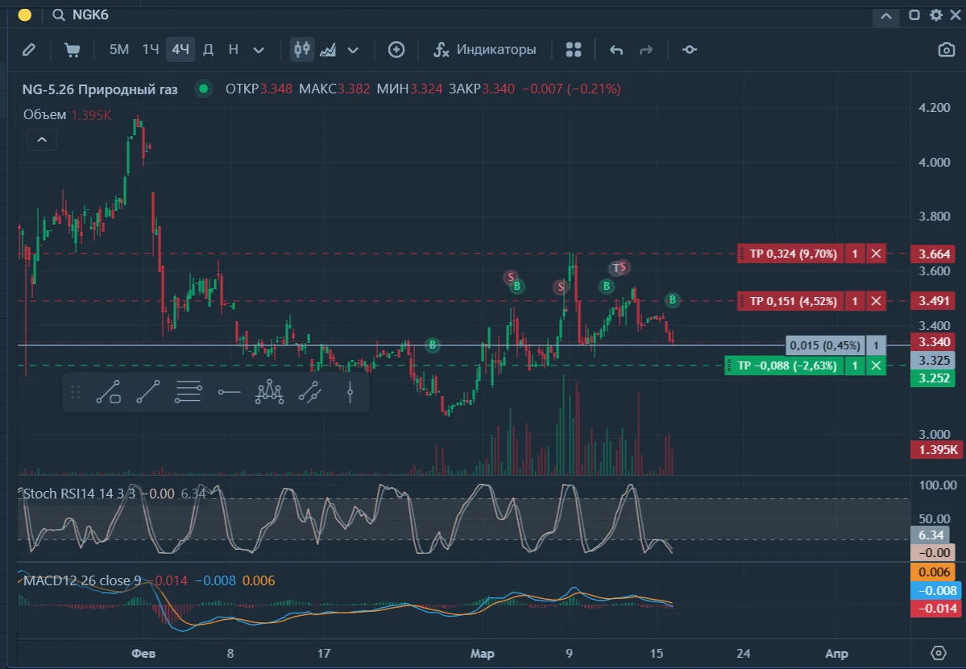This screenshot has height=669, width=966.
Task: Pick the horizontal levels drawing tool
Action: coord(189,392)
